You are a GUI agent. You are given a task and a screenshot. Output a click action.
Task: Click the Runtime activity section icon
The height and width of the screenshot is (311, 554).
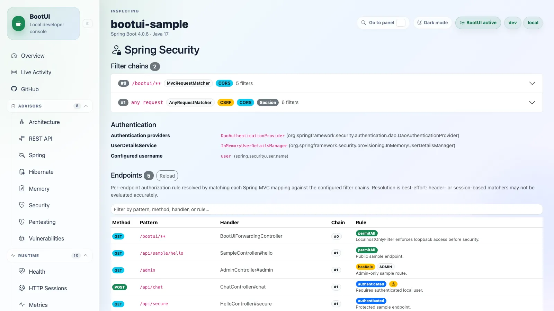[x=13, y=256]
